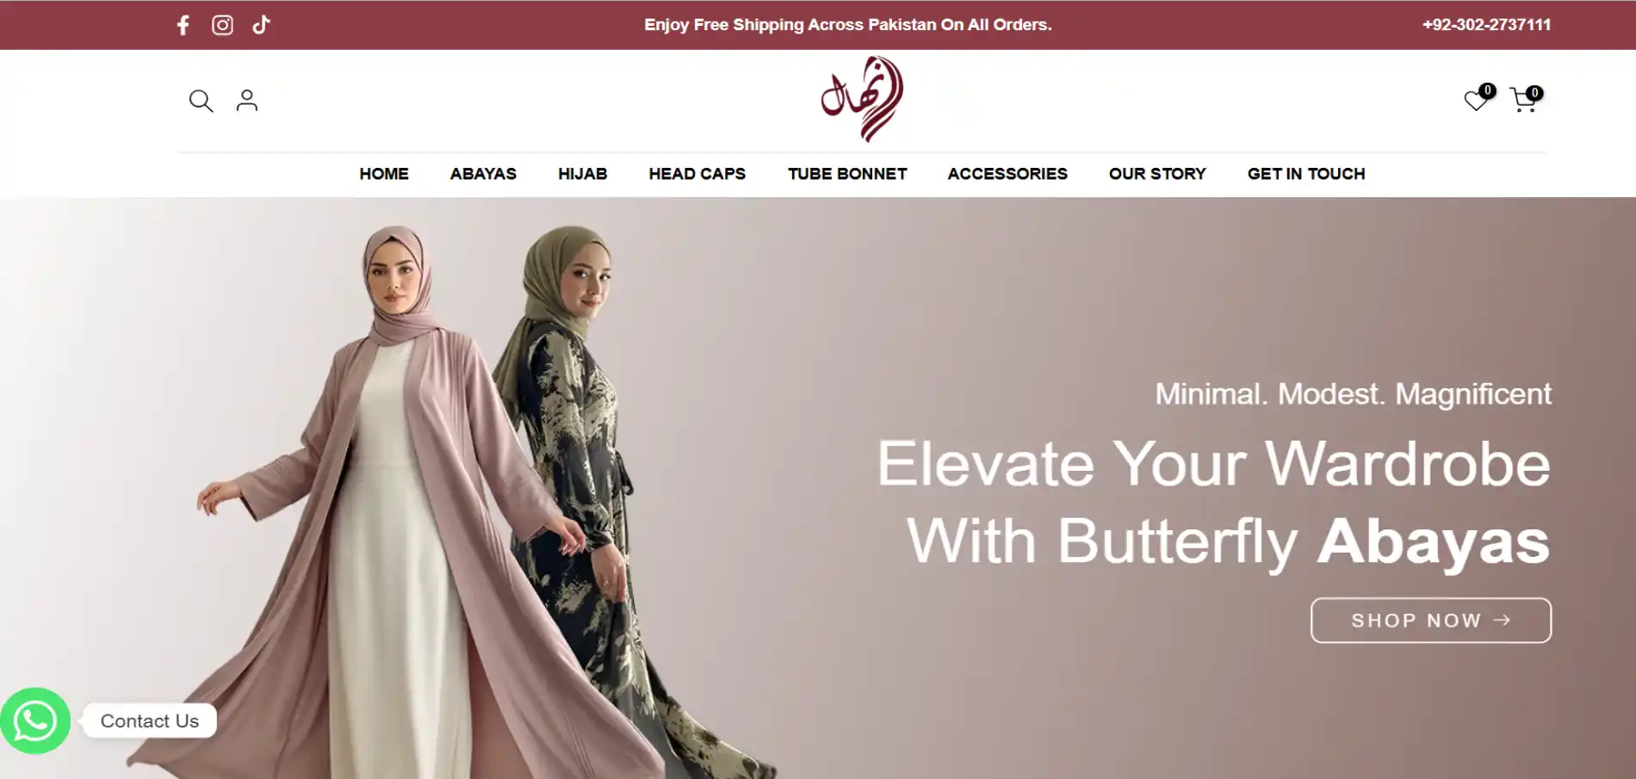The image size is (1636, 779).
Task: Go to the HOME menu item
Action: [x=384, y=174]
